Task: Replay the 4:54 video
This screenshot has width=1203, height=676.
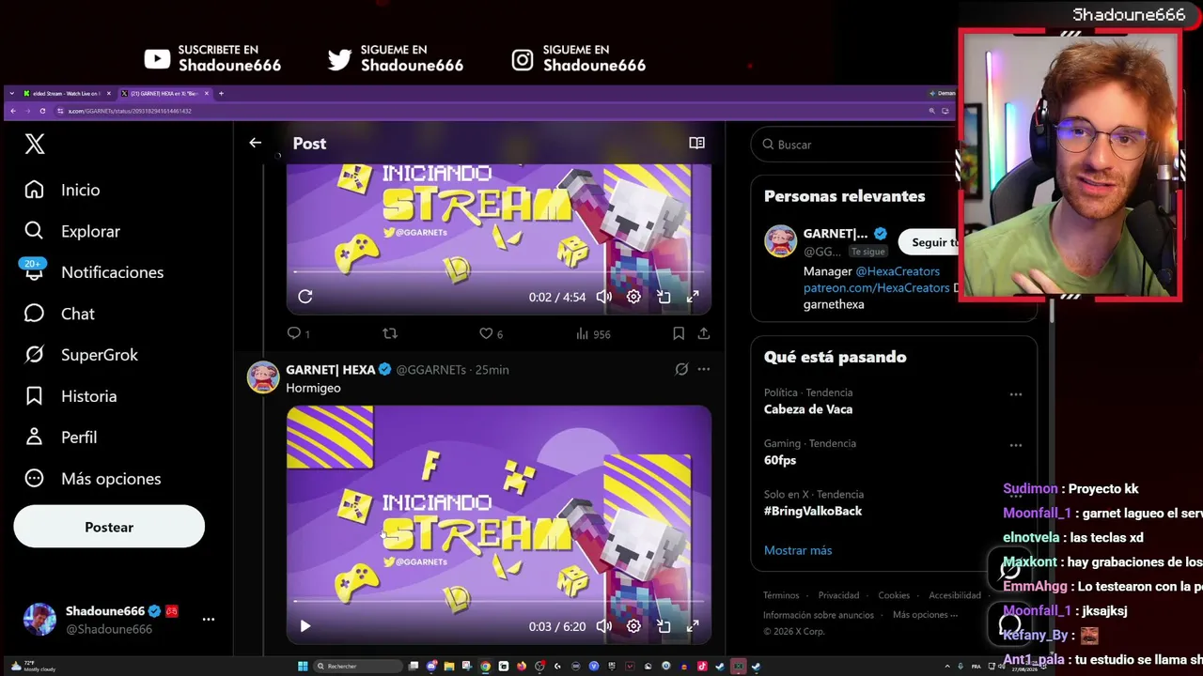Action: coord(305,297)
